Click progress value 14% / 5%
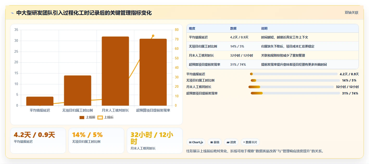 (x=349, y=80)
